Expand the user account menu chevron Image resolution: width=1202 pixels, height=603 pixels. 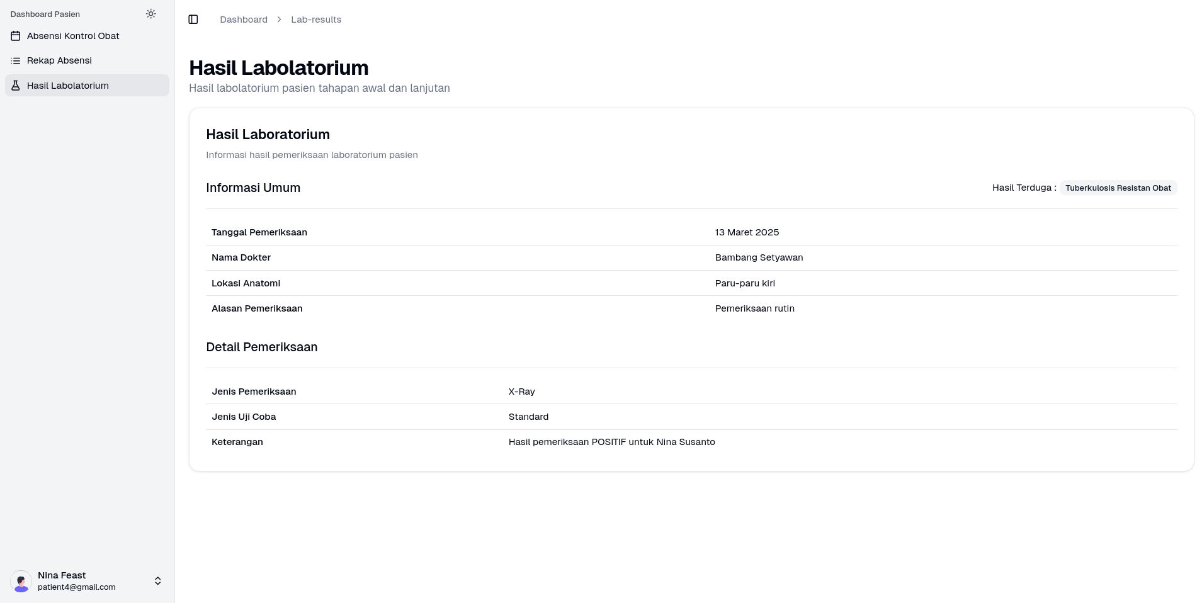[157, 581]
